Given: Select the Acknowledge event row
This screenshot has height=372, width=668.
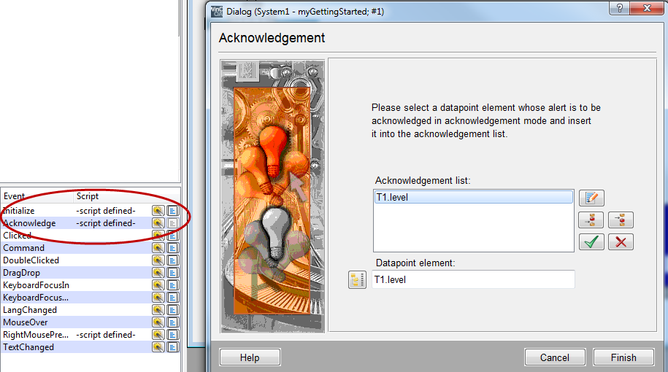Looking at the screenshot, I should pyautogui.click(x=91, y=223).
